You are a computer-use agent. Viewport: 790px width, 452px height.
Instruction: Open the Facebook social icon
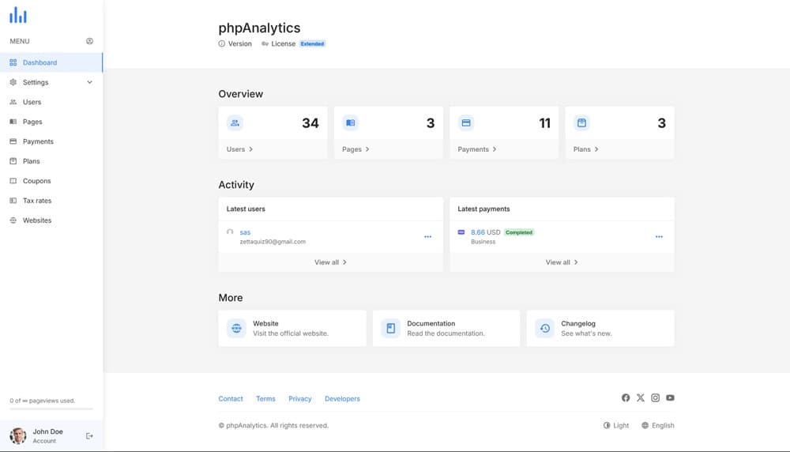[x=626, y=397]
